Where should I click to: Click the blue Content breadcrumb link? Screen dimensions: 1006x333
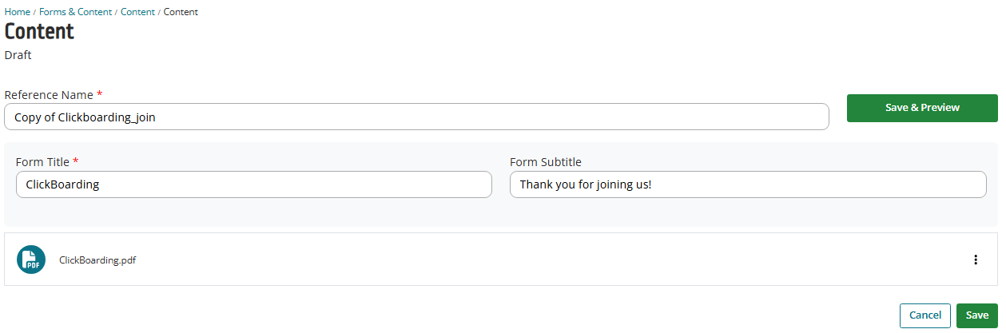pyautogui.click(x=137, y=12)
